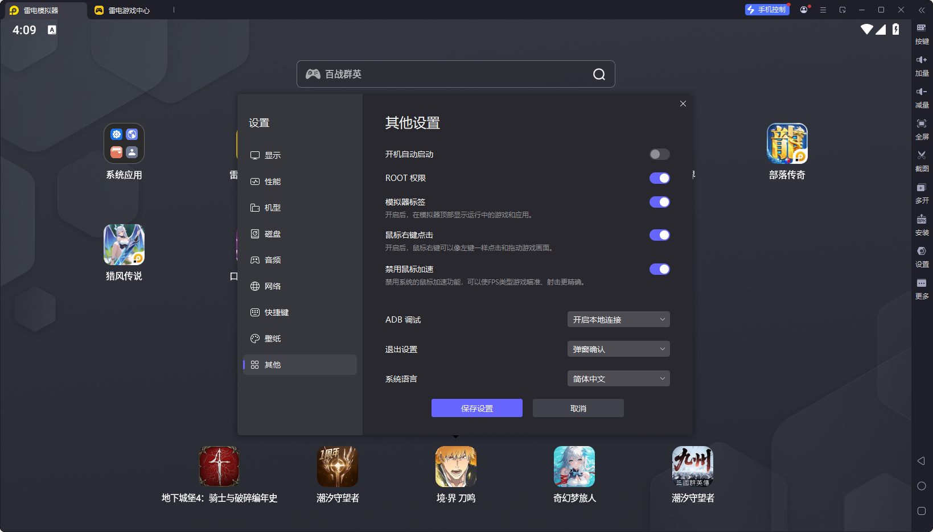Turn off the 鼠标右键点击 switch
Screen dimensions: 933x532
click(x=659, y=235)
